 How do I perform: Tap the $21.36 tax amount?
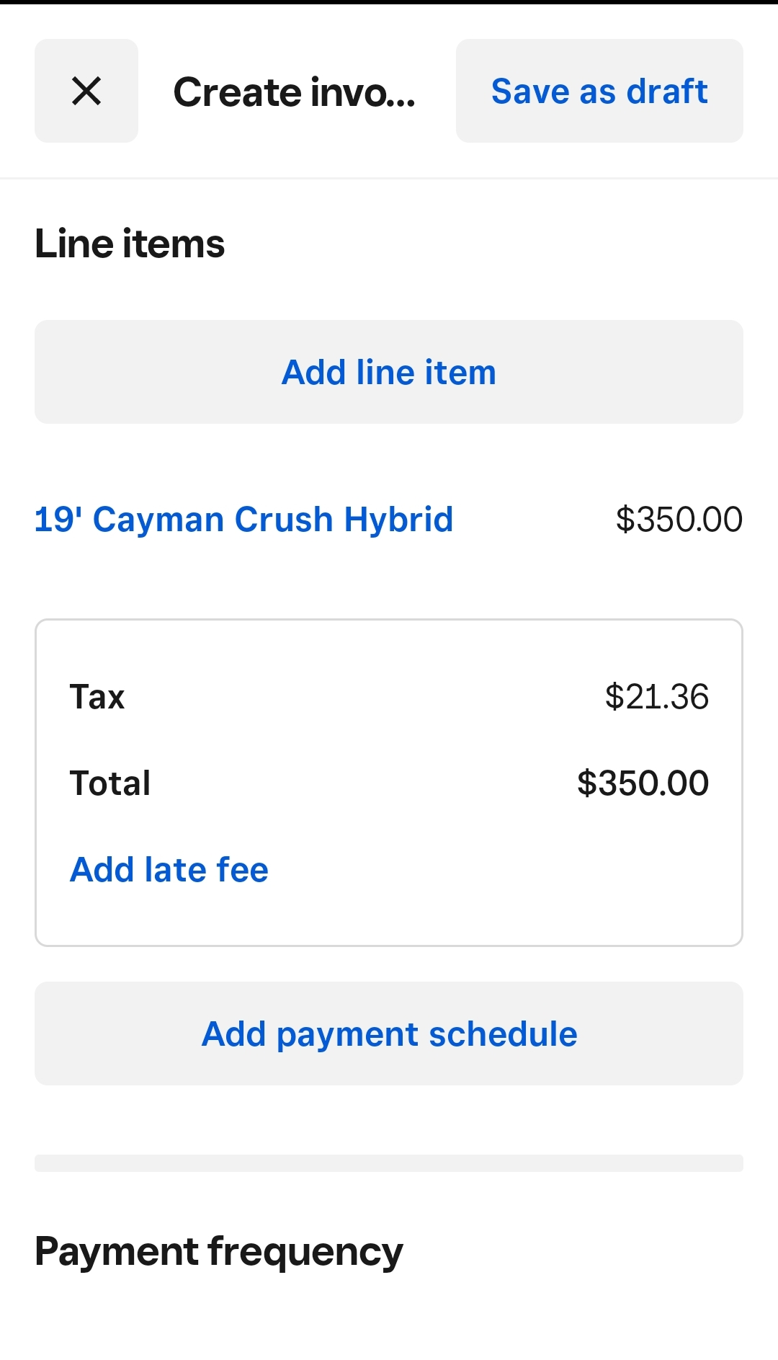656,697
